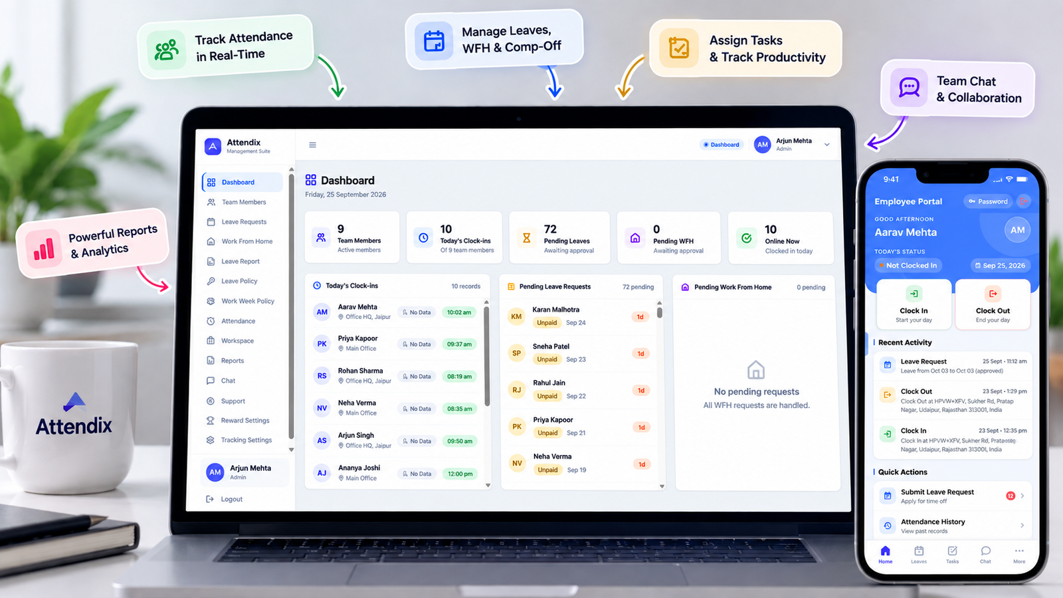
Task: Click the Pending WFH home icon
Action: point(635,238)
